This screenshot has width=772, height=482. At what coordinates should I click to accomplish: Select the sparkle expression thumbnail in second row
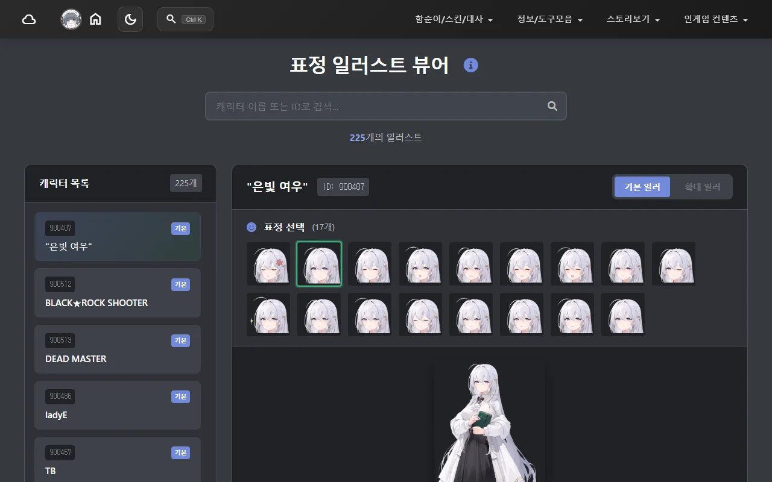268,315
